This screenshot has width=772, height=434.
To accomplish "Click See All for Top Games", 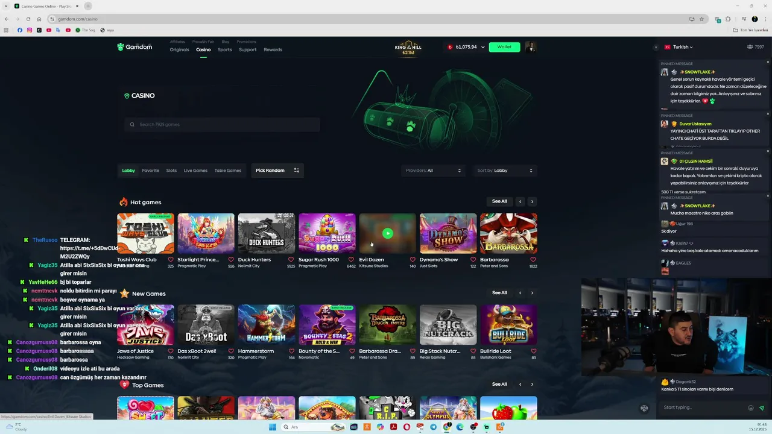I will (499, 384).
